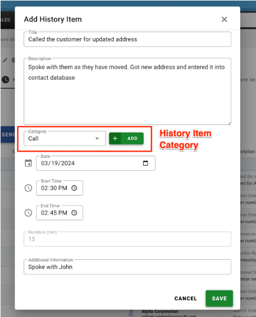Click the clock icon left of Start Time
This screenshot has width=256, height=317.
point(28,188)
